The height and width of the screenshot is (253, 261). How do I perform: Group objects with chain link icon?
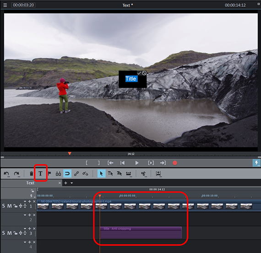click(x=76, y=174)
